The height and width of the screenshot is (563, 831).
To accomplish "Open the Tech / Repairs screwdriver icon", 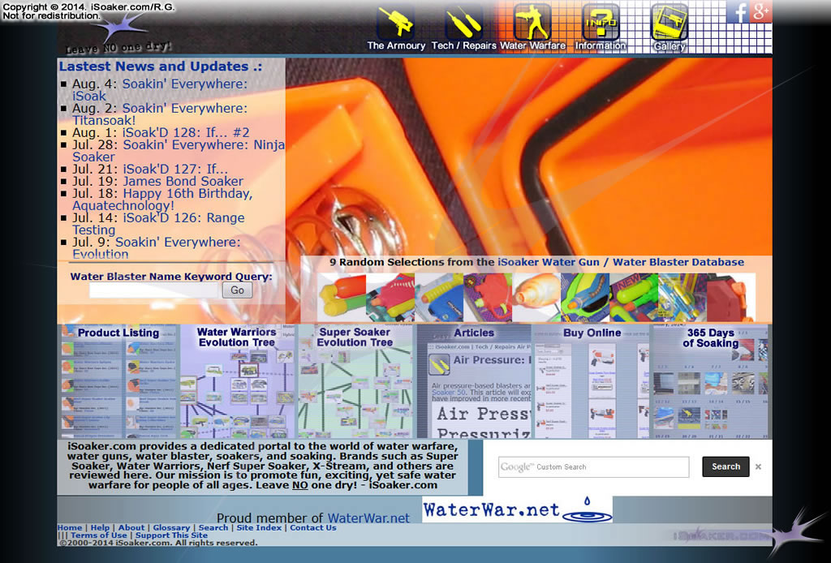I will click(463, 22).
